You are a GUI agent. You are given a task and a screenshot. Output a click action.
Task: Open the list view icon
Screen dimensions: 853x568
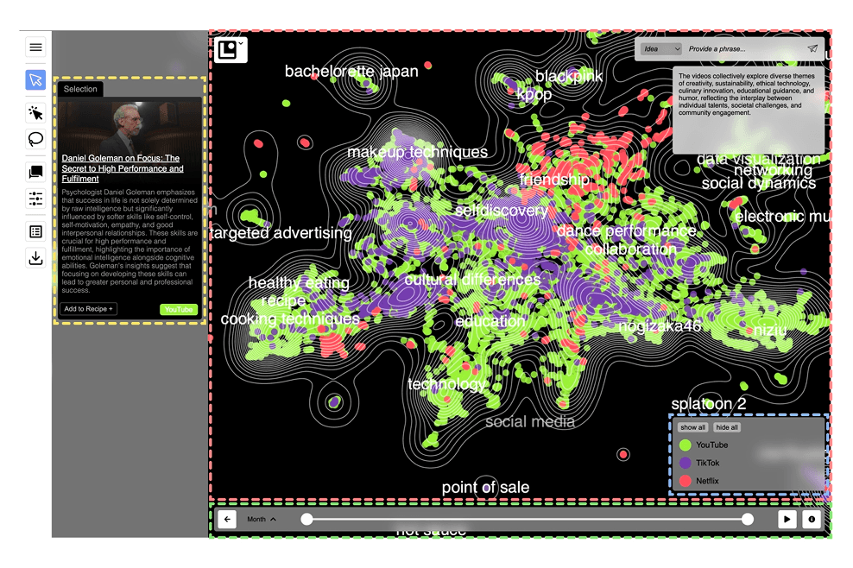(x=36, y=231)
